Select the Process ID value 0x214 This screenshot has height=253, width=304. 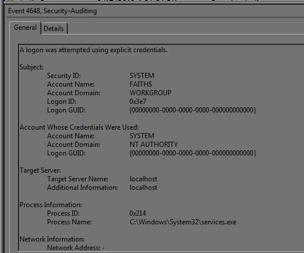(x=138, y=213)
